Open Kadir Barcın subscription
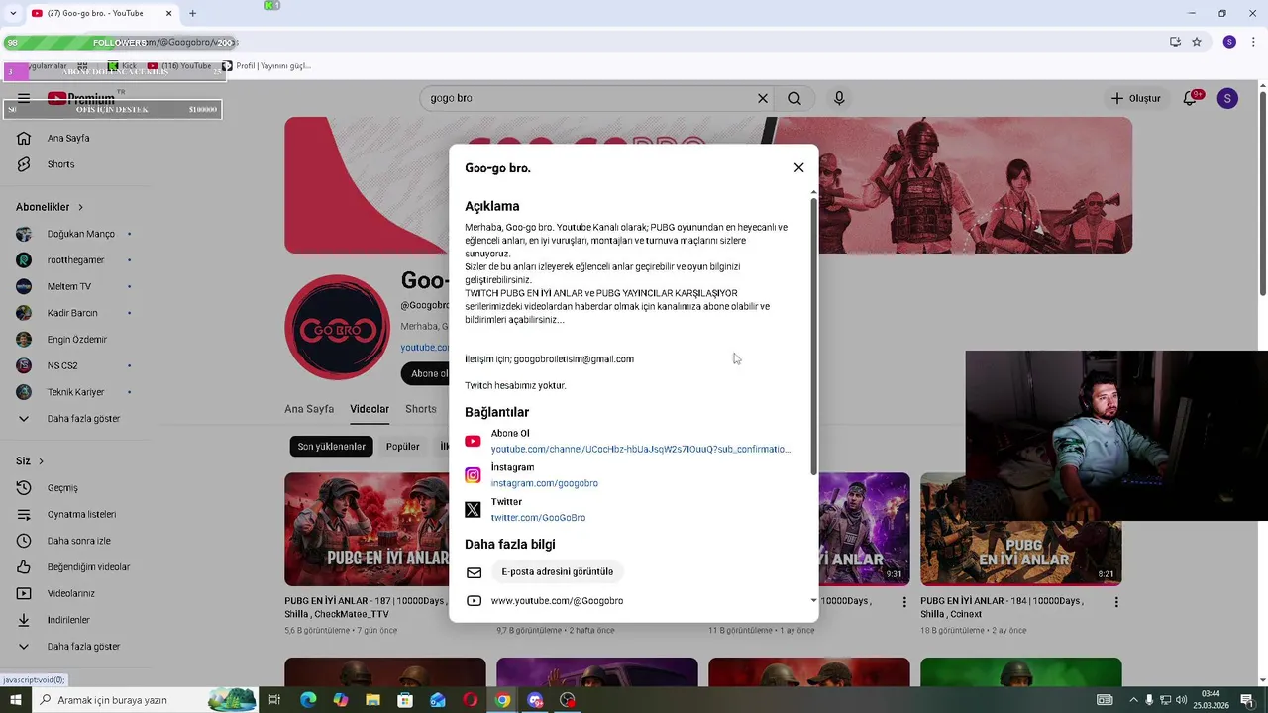The image size is (1268, 713). click(x=74, y=313)
